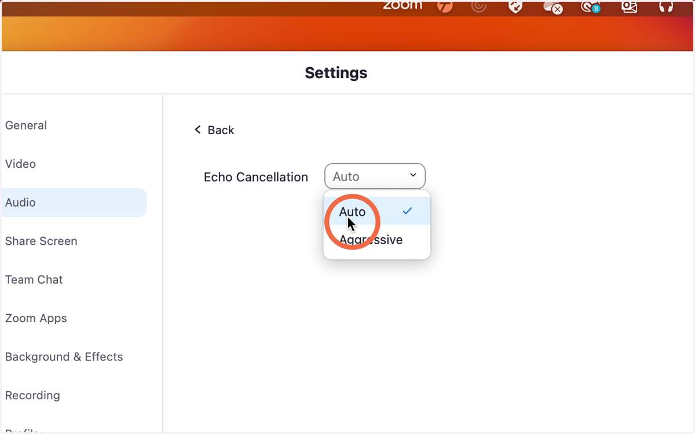Click the zoom menu bar icon
Viewport: 695px width, 434px height.
[x=403, y=5]
